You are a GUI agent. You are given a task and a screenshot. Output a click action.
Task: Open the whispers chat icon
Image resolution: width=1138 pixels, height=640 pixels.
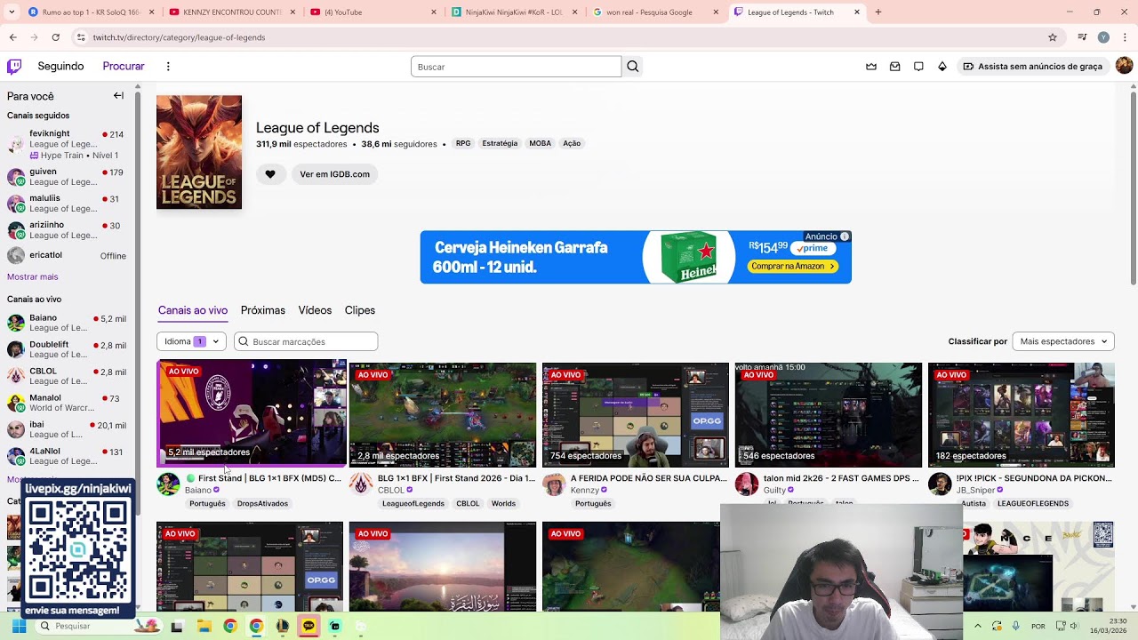(918, 67)
